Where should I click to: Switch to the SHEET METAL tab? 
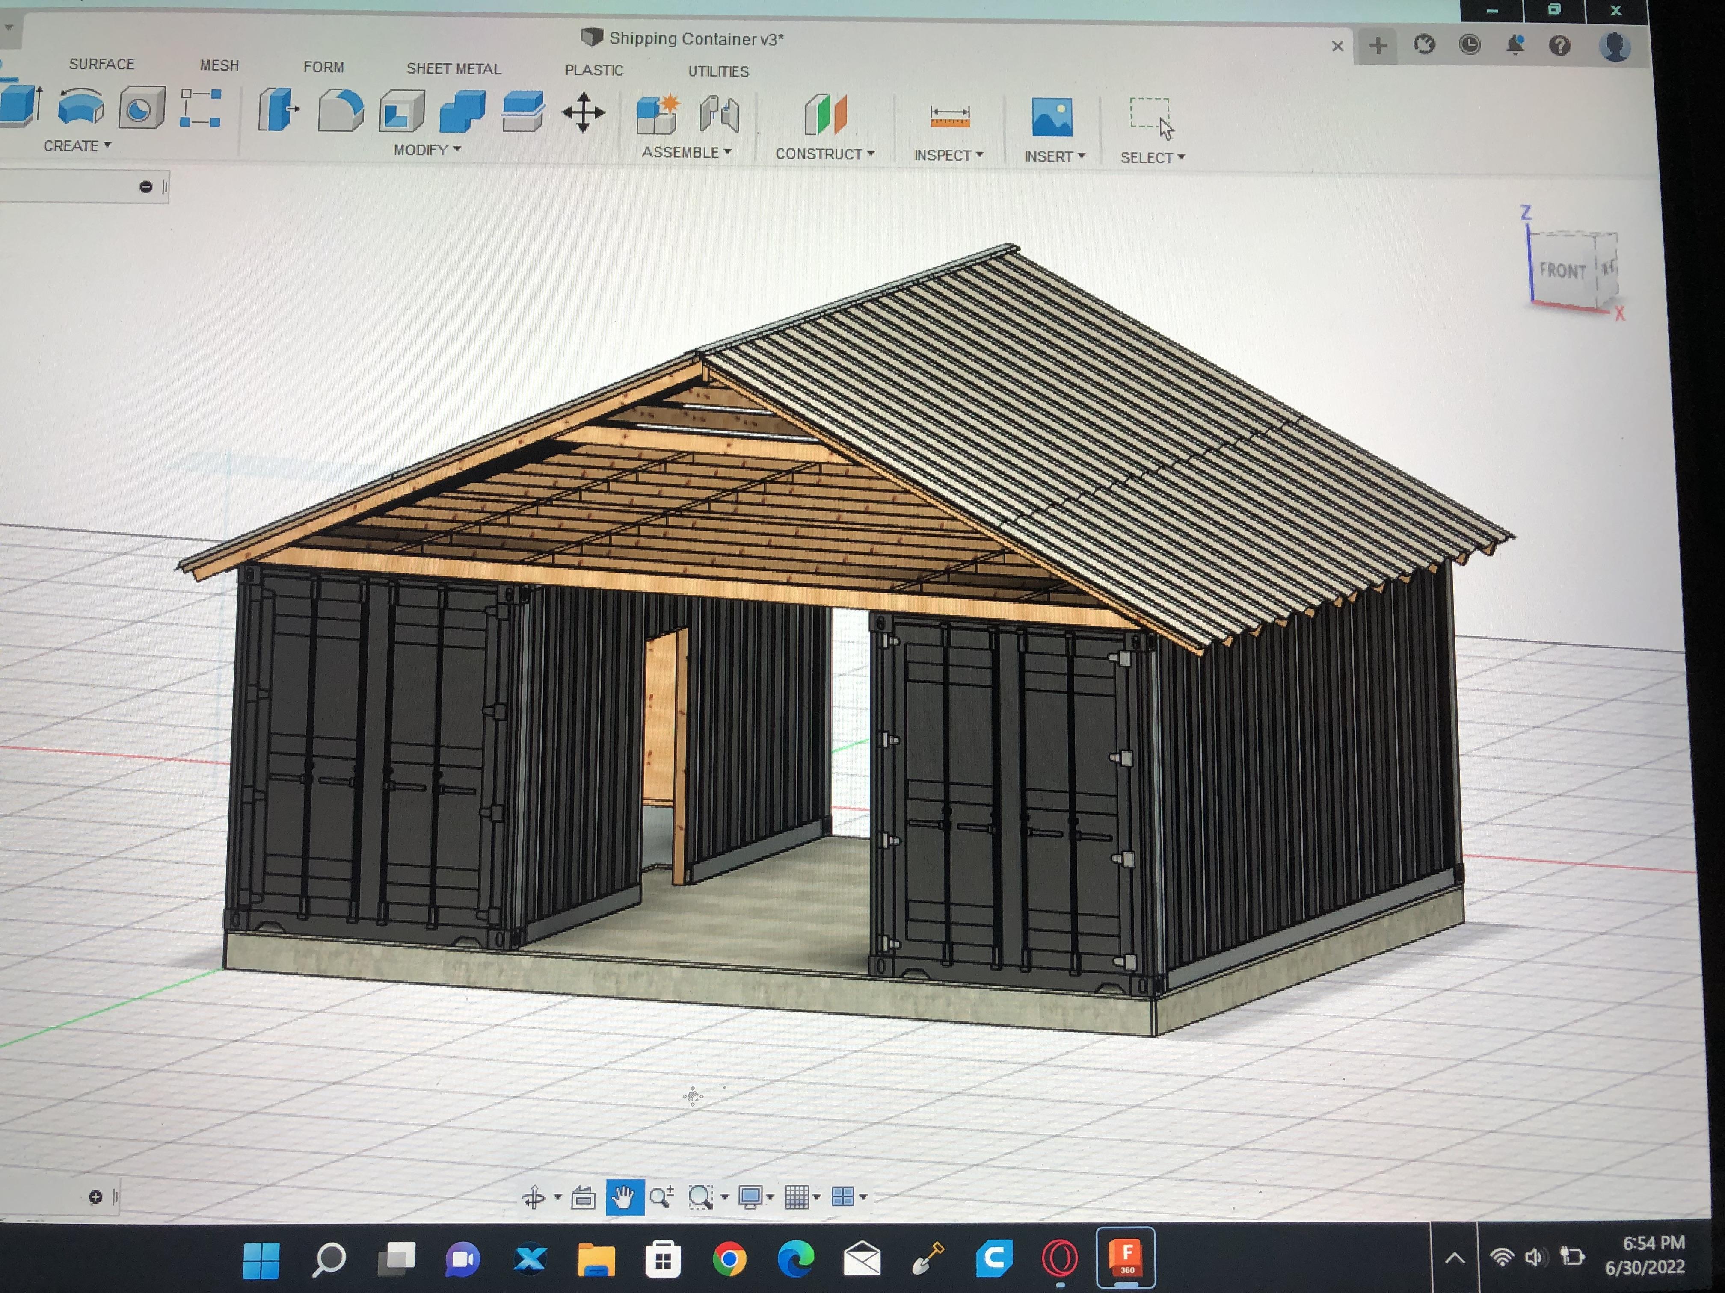pos(453,68)
